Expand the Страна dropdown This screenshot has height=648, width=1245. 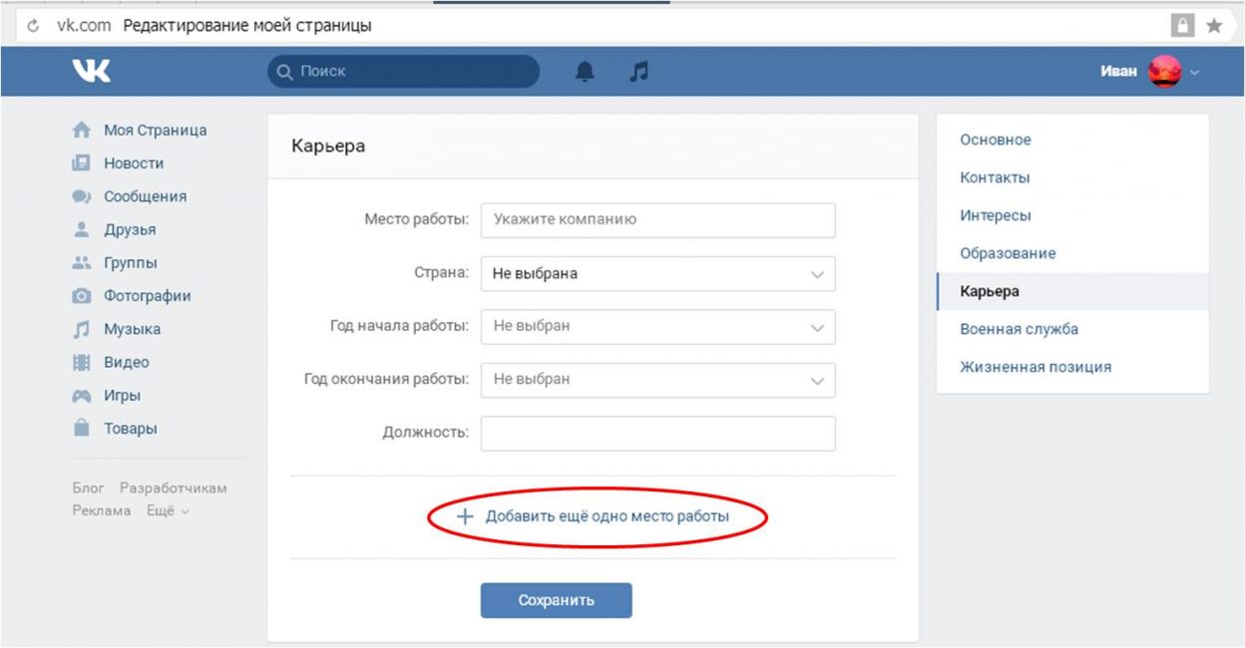(x=657, y=274)
